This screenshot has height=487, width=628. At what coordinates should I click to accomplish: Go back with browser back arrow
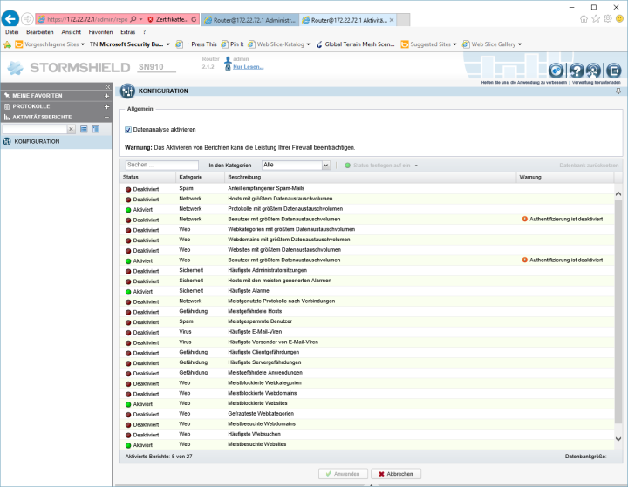pyautogui.click(x=11, y=18)
